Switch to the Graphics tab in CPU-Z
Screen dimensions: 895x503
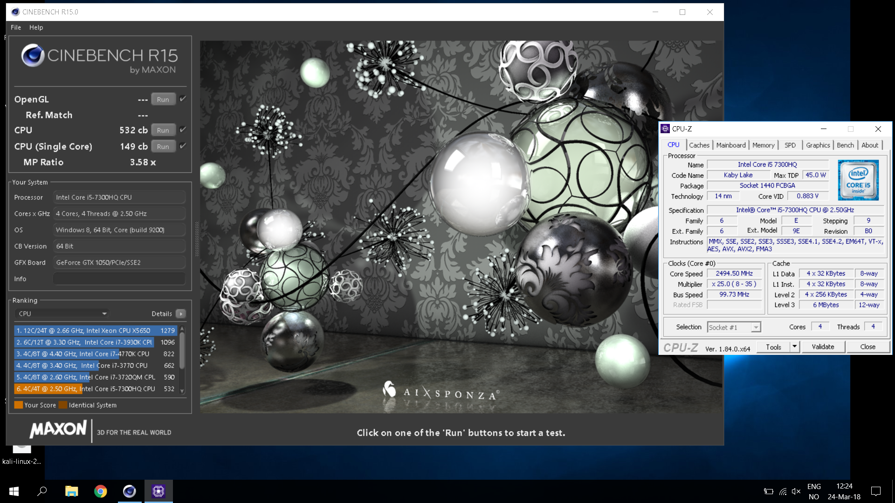pos(818,145)
